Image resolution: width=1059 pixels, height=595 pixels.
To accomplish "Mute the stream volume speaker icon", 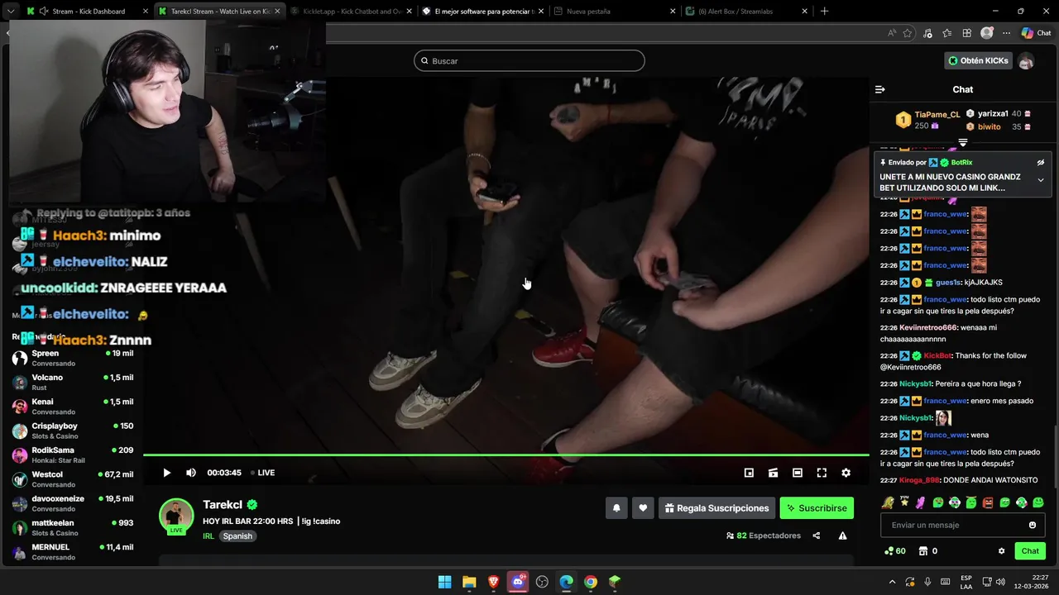I will (x=191, y=473).
